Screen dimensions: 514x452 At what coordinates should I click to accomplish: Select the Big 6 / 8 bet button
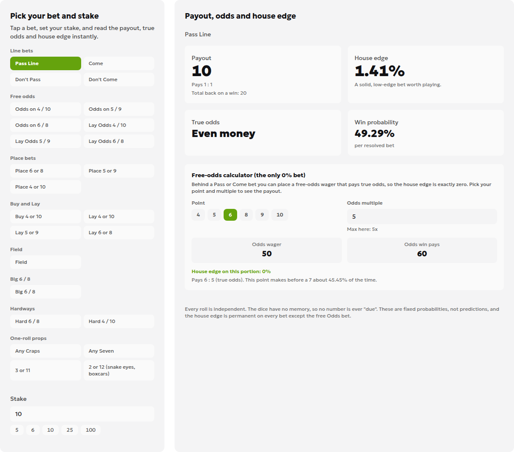pos(46,292)
